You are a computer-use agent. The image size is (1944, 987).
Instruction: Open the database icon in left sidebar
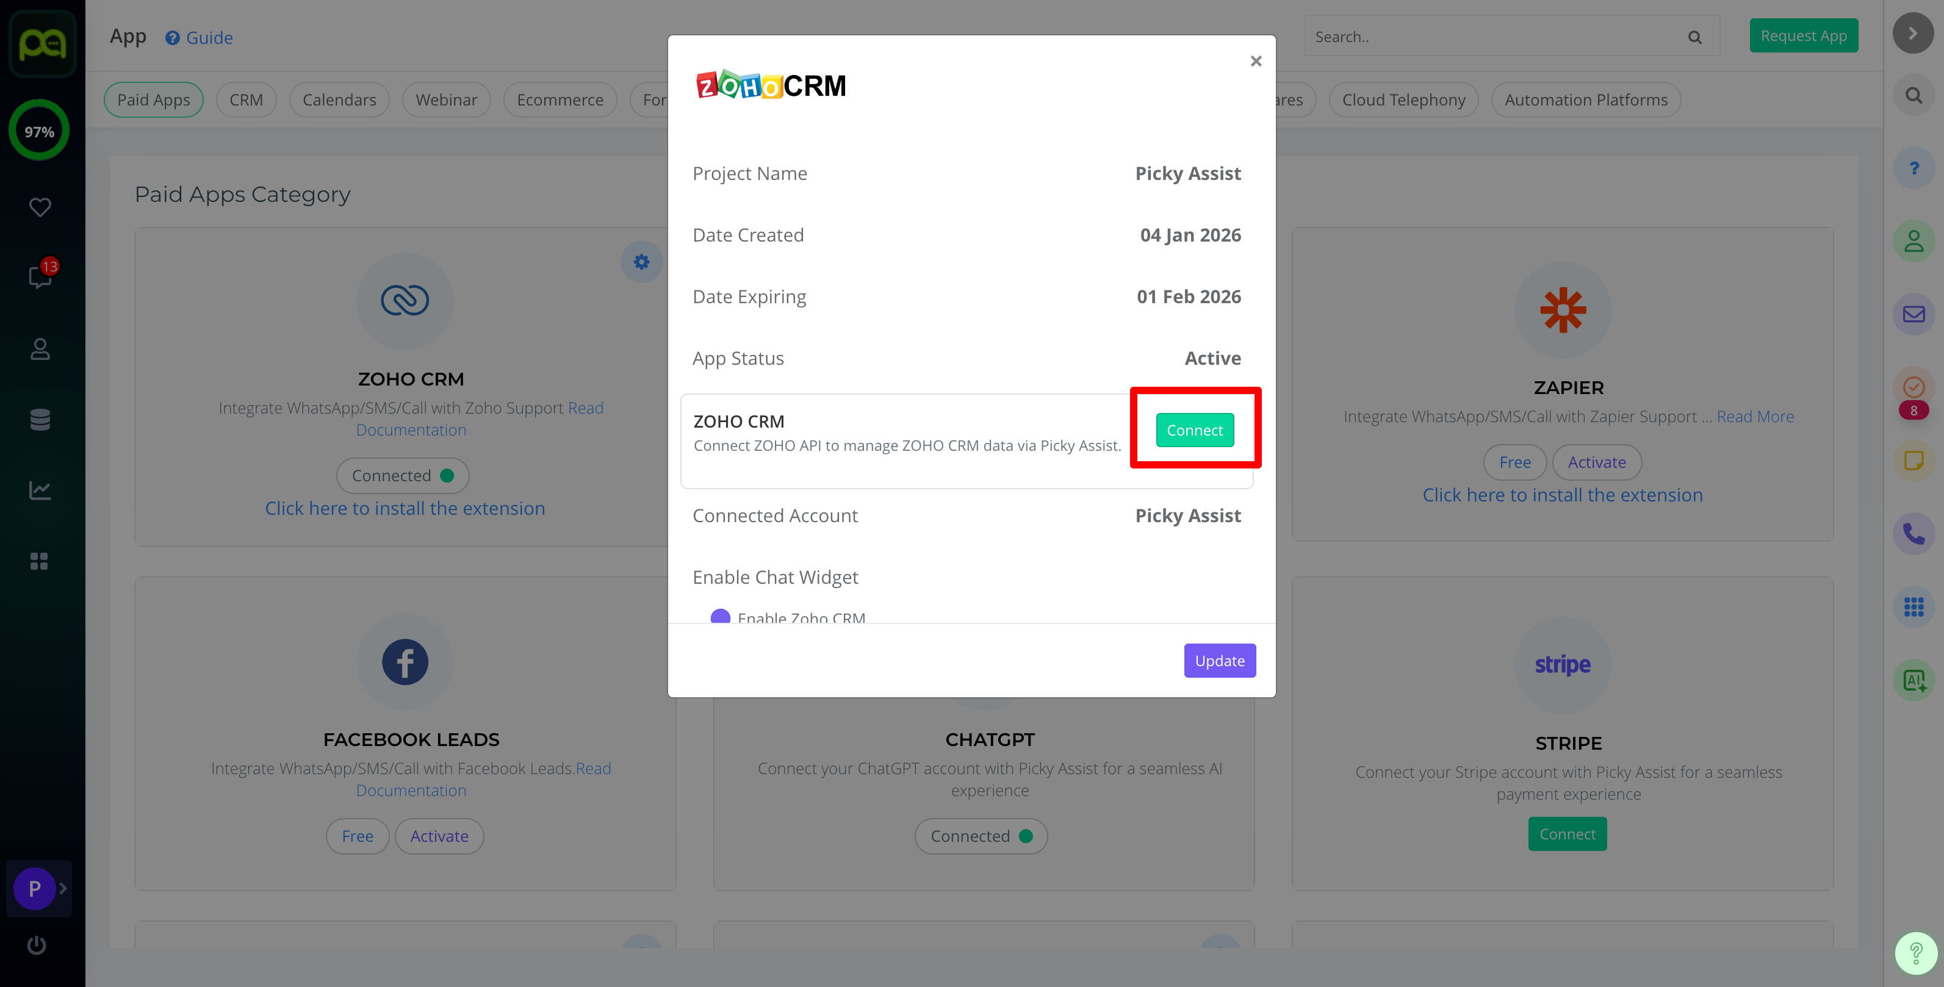tap(40, 420)
